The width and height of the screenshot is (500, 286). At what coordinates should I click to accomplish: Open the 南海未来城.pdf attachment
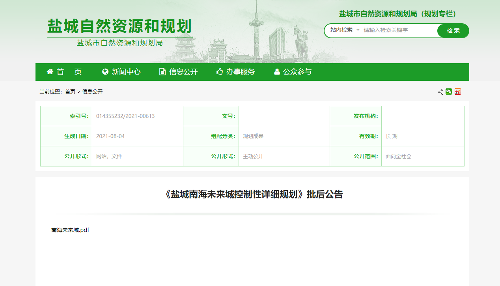pos(70,230)
